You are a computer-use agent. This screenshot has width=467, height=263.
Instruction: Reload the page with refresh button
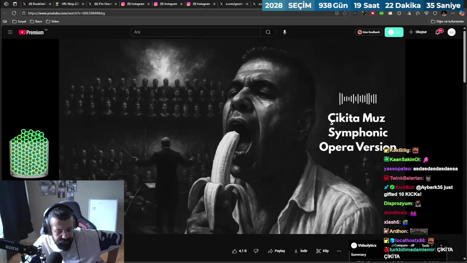pyautogui.click(x=14, y=13)
